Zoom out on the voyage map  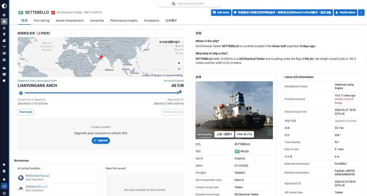[179, 69]
